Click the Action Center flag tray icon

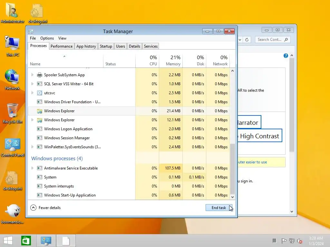[284, 241]
